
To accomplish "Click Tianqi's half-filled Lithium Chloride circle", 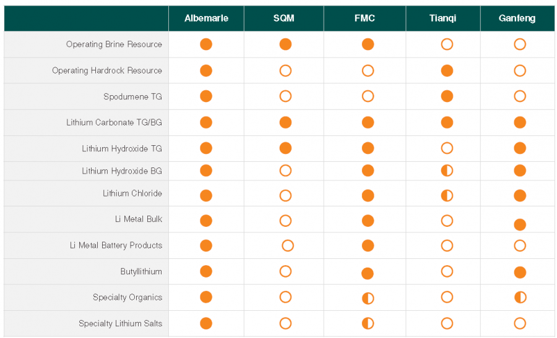I will (447, 196).
